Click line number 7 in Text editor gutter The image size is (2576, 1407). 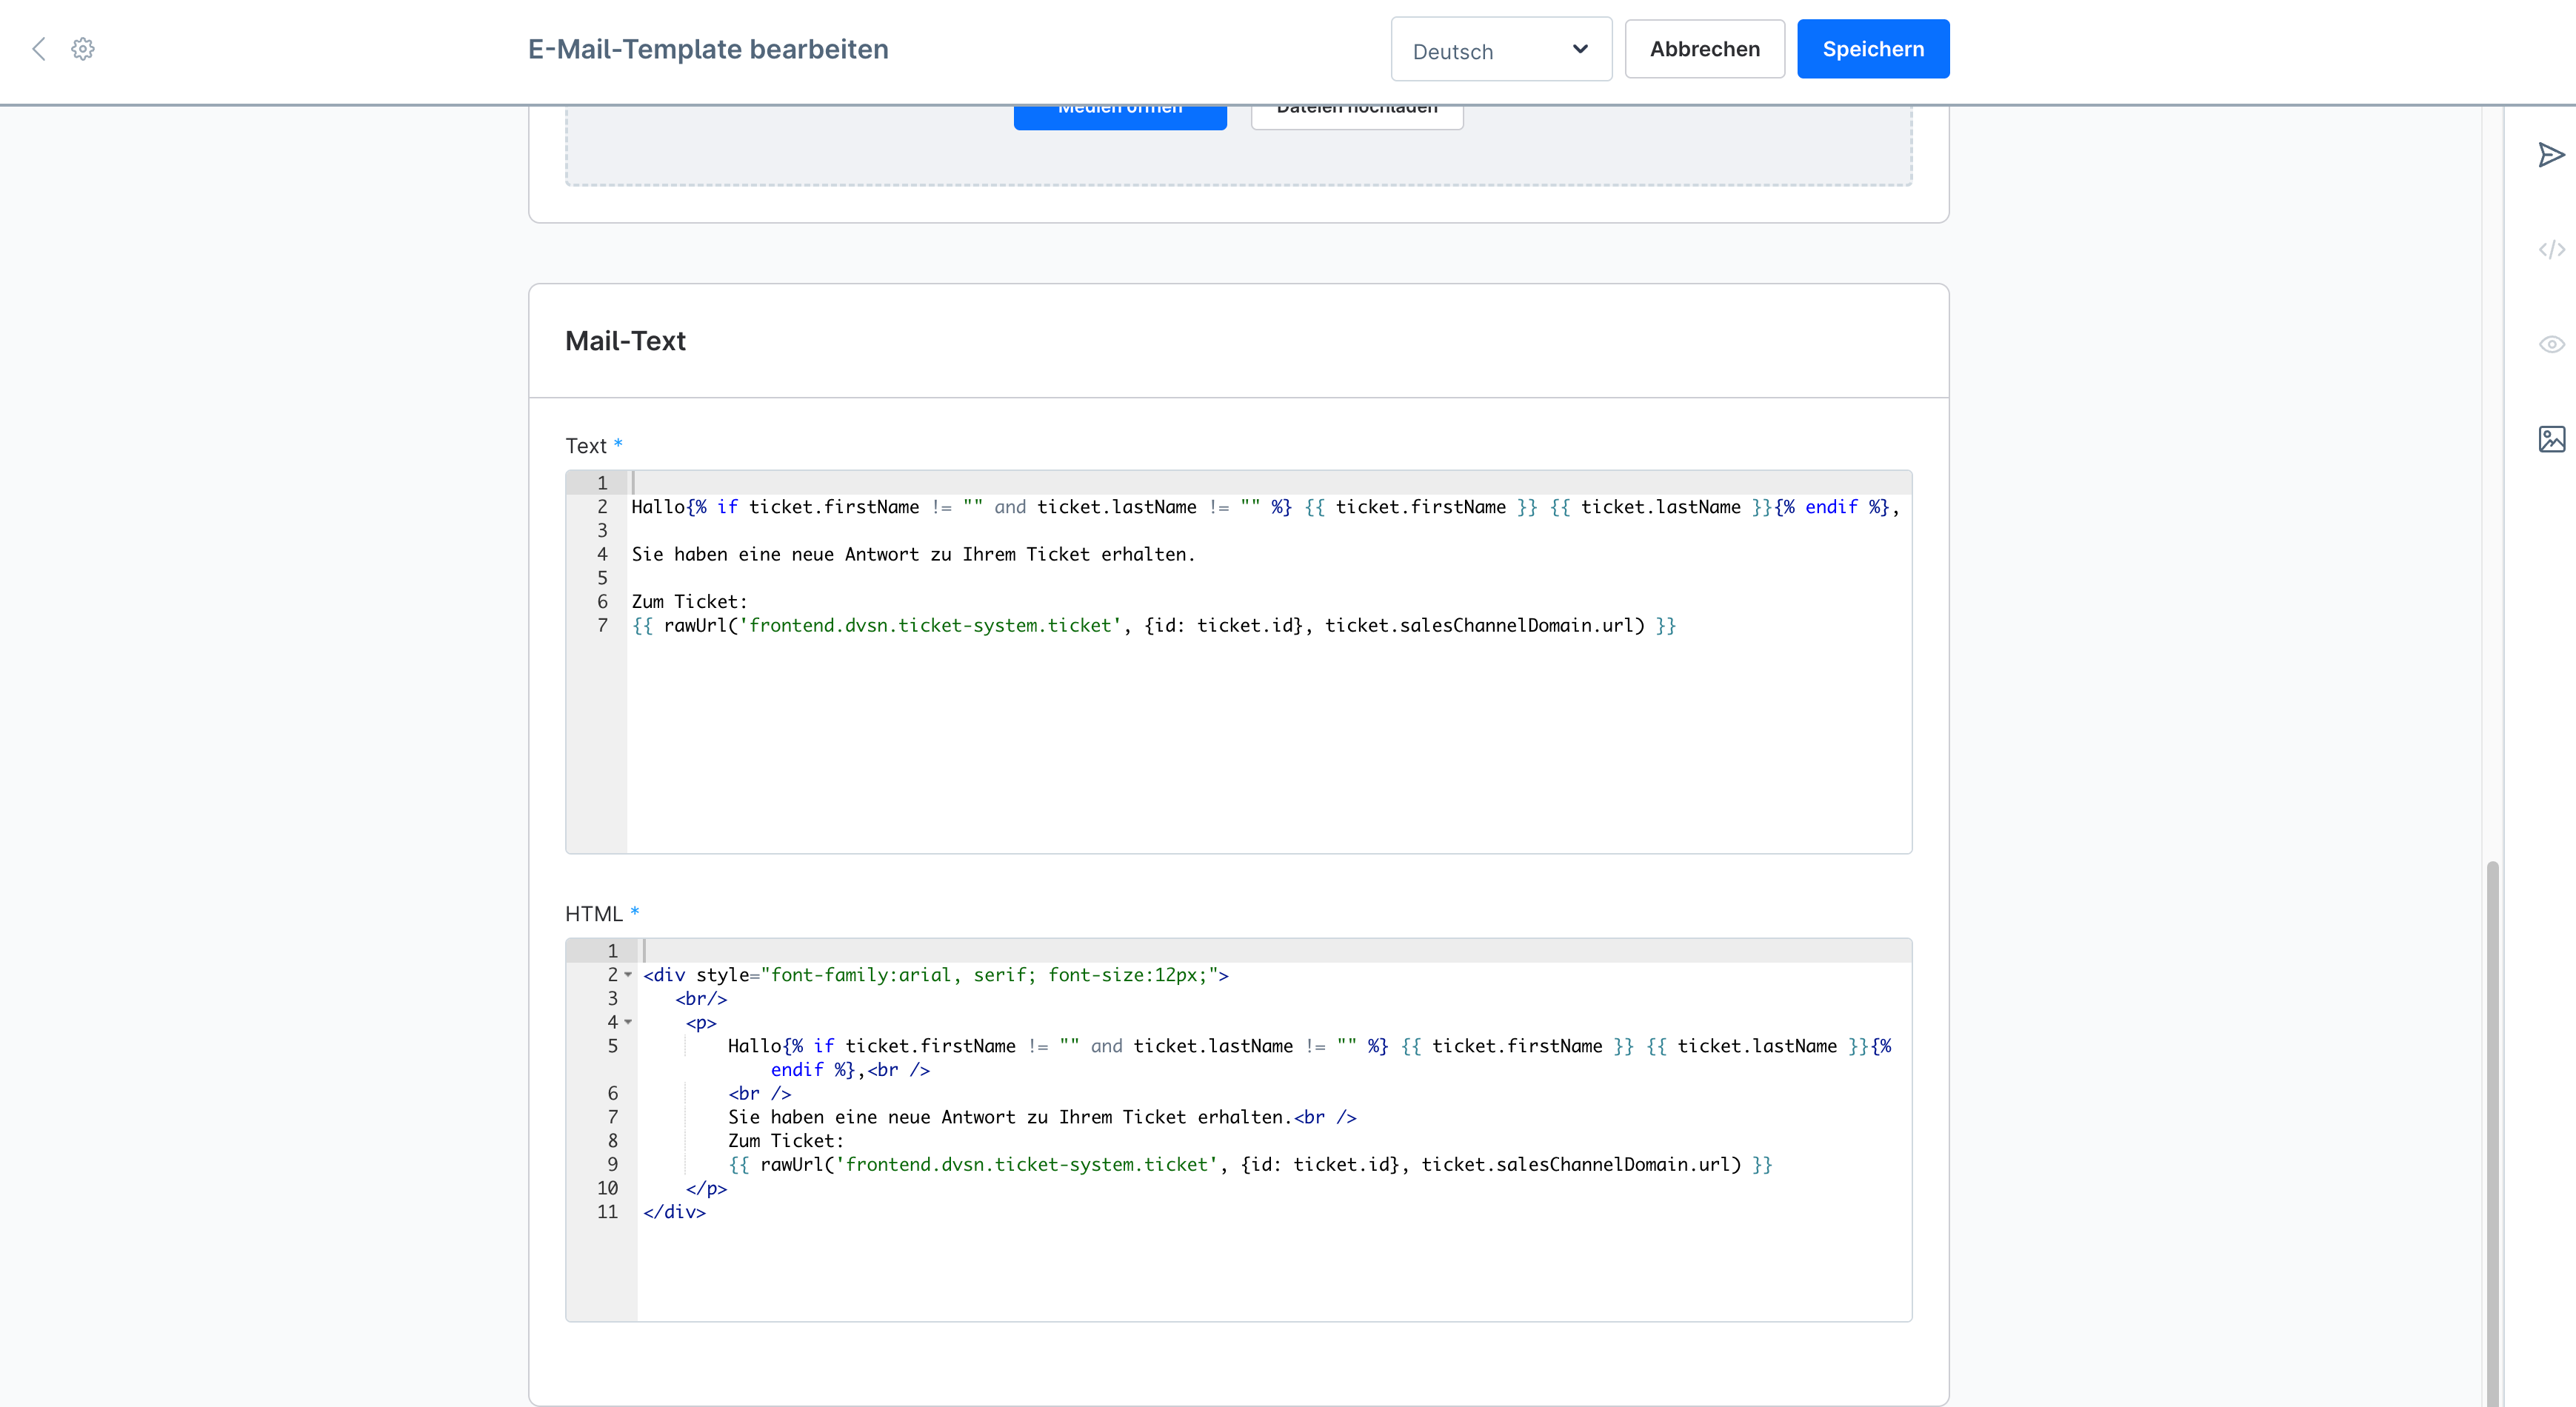[x=602, y=626]
